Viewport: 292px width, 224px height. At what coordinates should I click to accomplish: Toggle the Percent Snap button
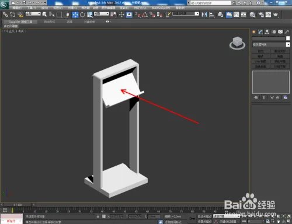pos(152,15)
